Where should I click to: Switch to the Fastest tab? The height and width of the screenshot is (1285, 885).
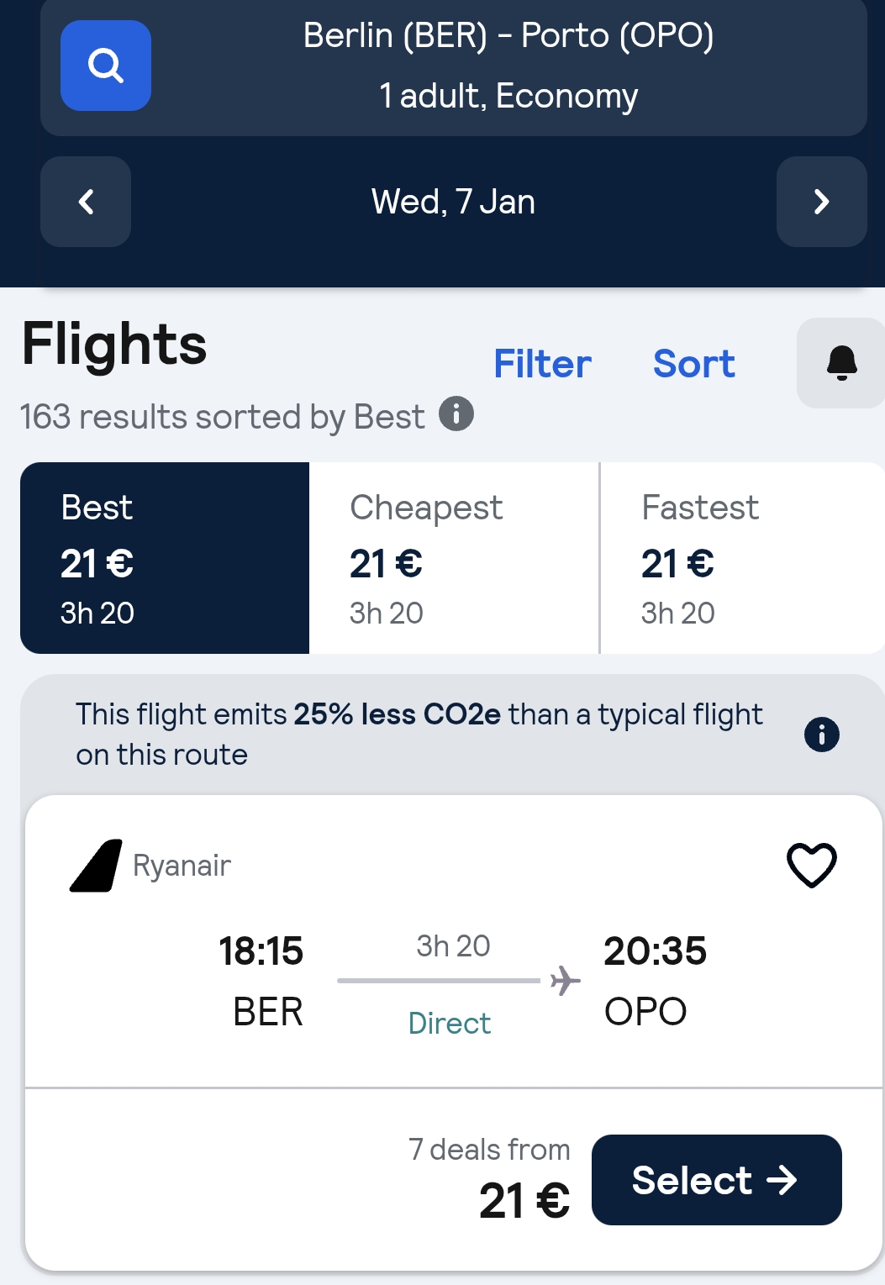(742, 558)
